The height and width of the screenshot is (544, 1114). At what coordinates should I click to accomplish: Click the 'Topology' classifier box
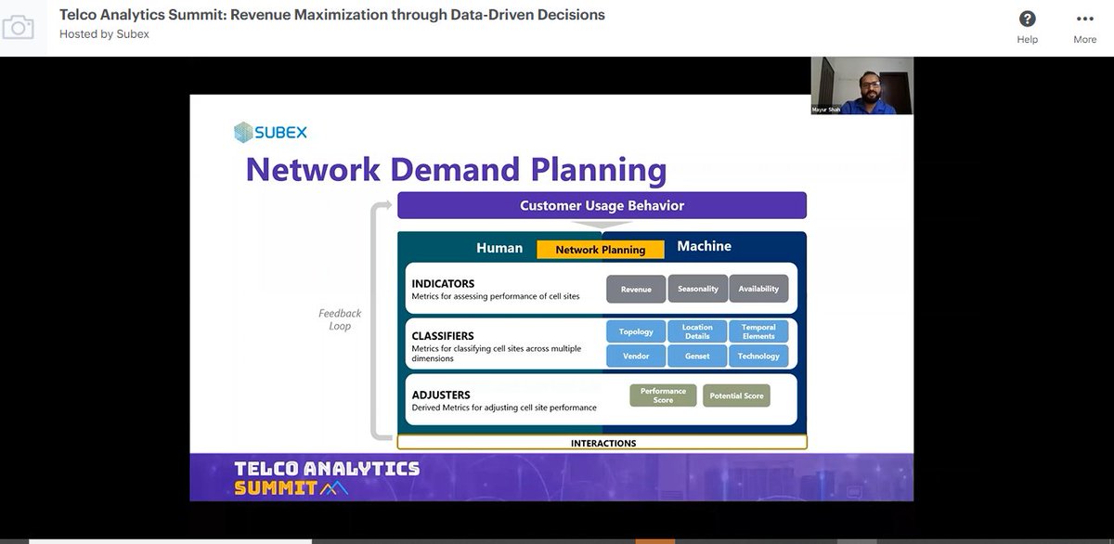coord(636,331)
